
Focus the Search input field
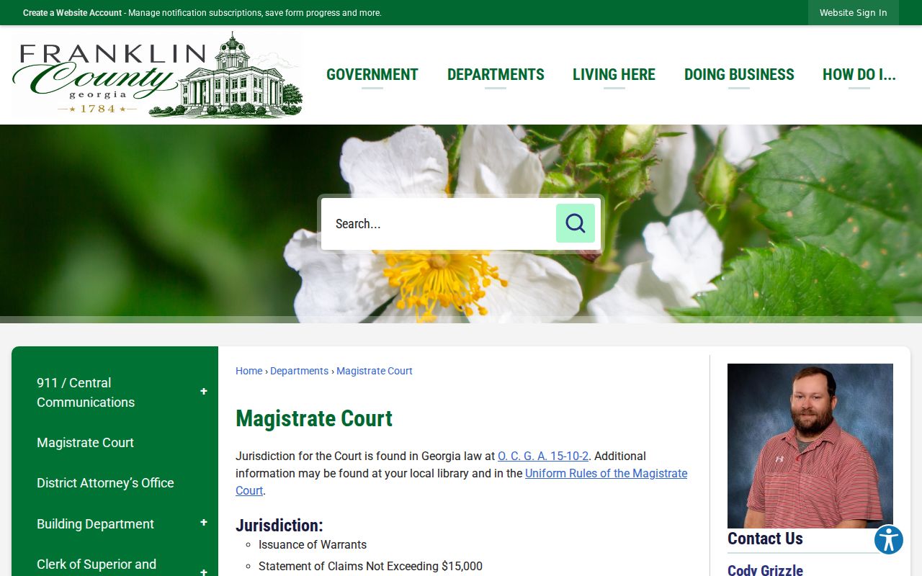click(438, 224)
